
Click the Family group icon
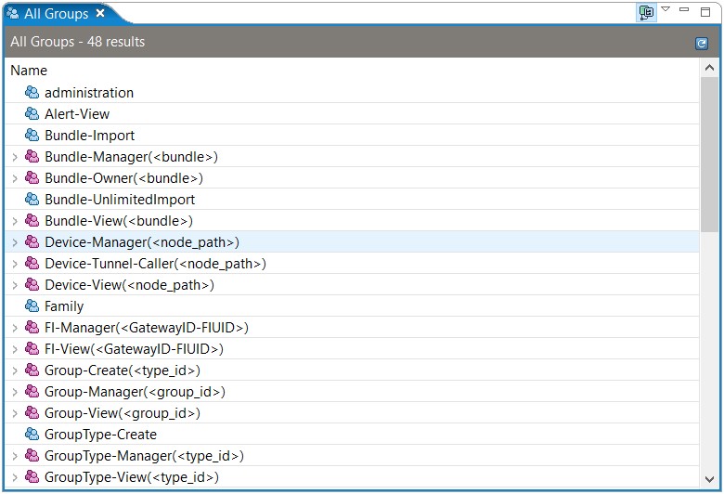click(32, 305)
